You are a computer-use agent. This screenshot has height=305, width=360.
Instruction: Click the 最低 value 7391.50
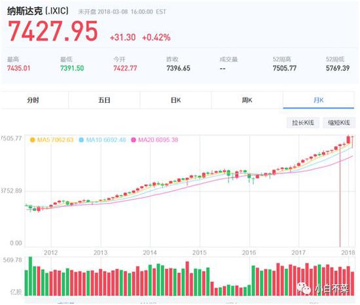coord(72,68)
